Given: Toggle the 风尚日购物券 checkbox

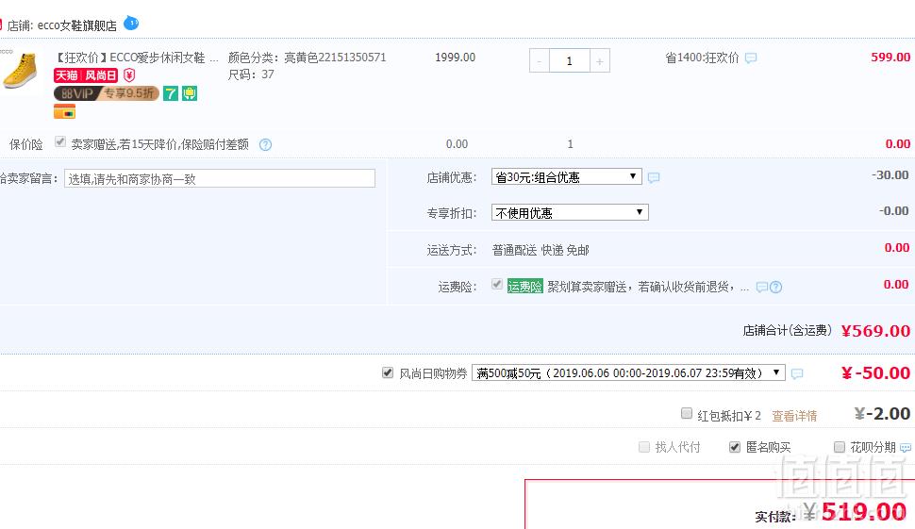Looking at the screenshot, I should (388, 372).
